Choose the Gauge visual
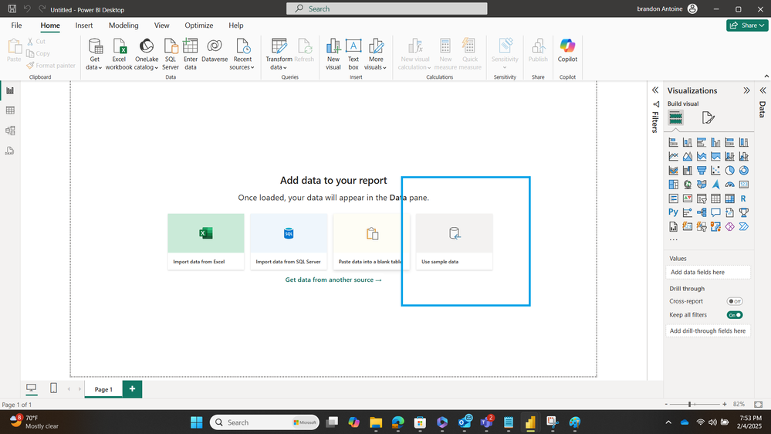Viewport: 771px width, 434px height. click(729, 185)
